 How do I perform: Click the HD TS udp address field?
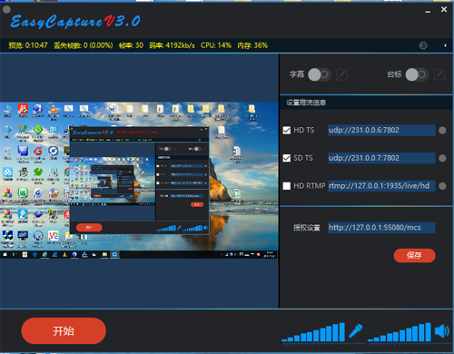point(381,130)
